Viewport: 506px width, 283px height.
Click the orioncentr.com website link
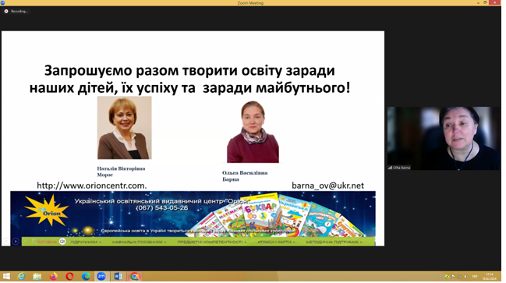[92, 186]
